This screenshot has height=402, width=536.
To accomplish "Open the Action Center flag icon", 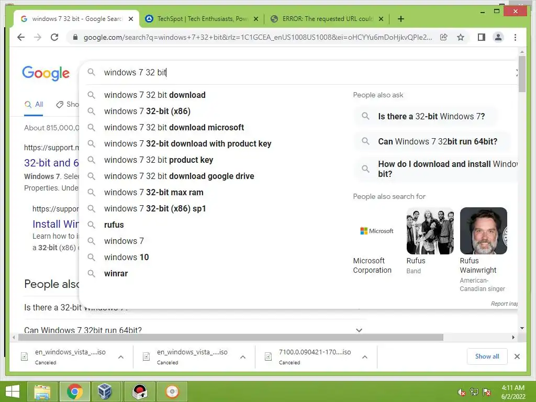I will pos(487,392).
